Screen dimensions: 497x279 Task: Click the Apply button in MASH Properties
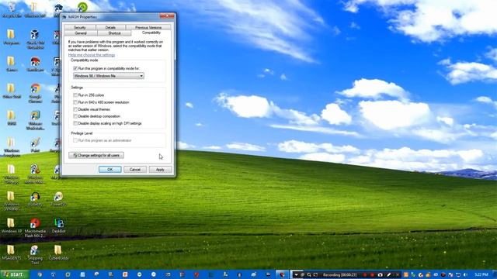pyautogui.click(x=160, y=170)
